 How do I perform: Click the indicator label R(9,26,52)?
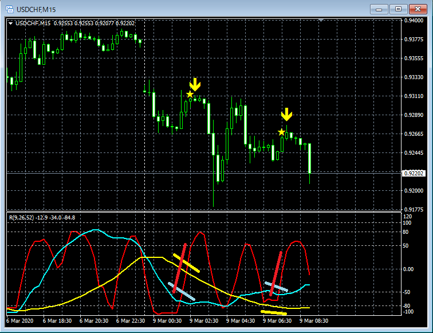coord(22,218)
